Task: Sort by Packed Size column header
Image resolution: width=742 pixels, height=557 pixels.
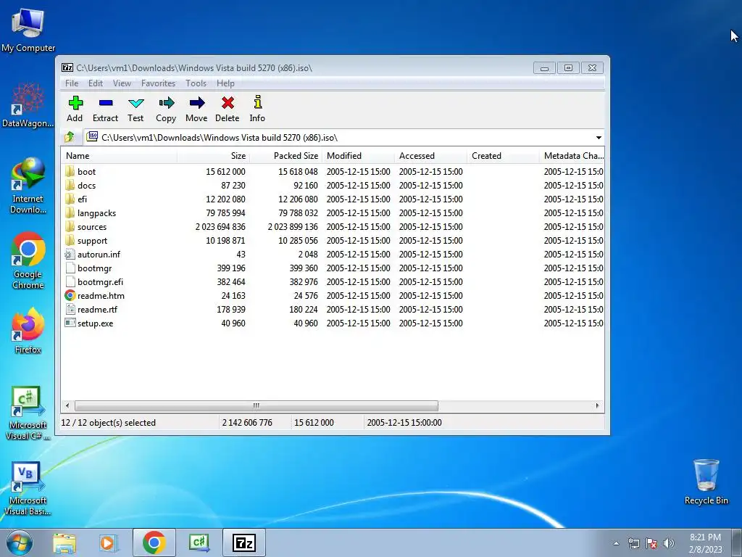Action: pos(285,156)
